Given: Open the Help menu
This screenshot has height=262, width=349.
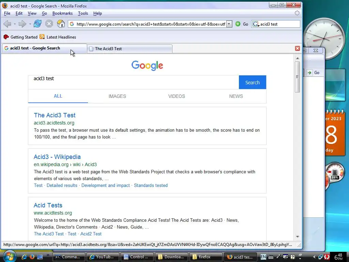Looking at the screenshot, I should click(97, 13).
